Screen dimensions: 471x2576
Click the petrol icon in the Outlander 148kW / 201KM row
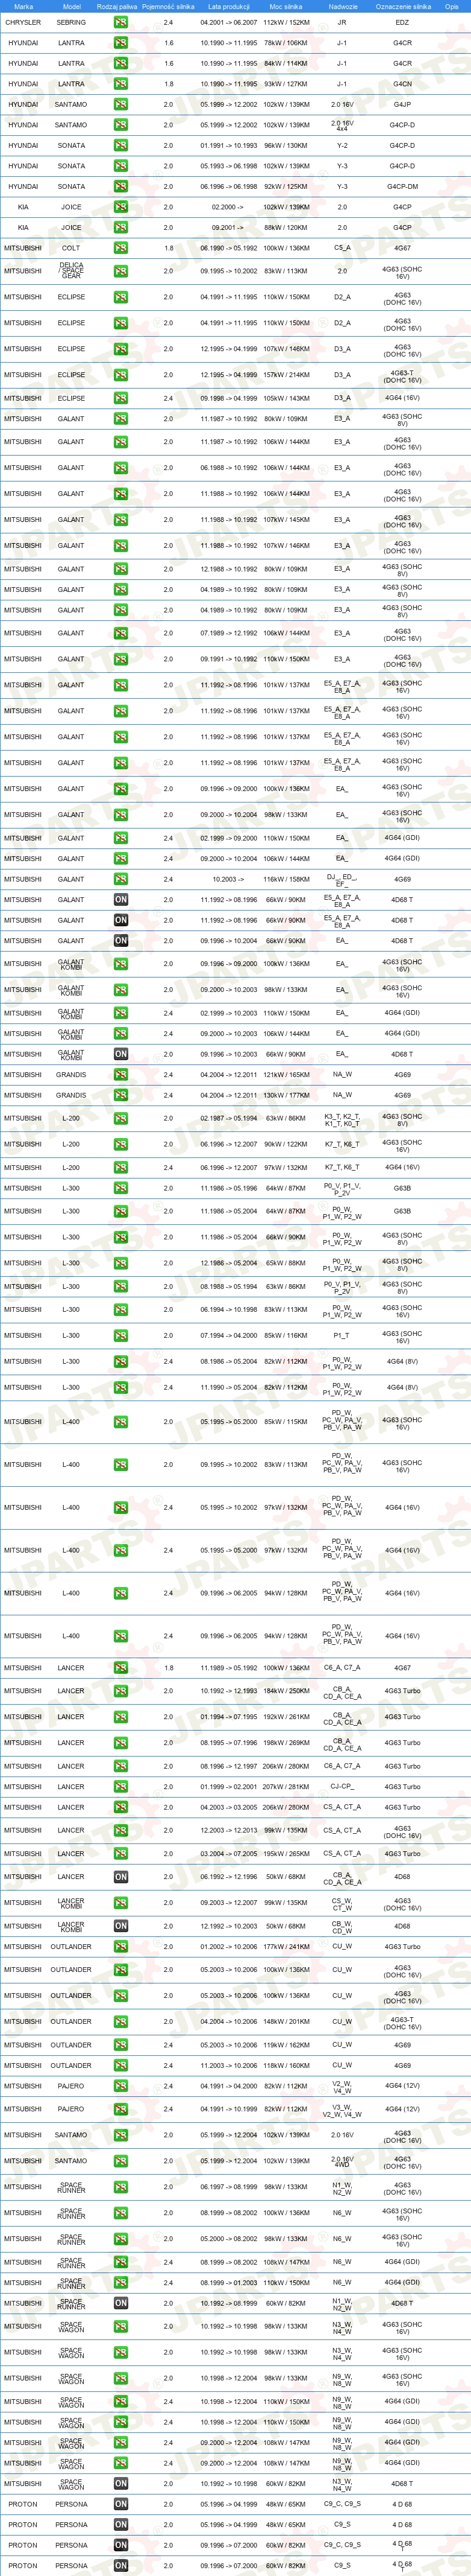(x=120, y=2022)
